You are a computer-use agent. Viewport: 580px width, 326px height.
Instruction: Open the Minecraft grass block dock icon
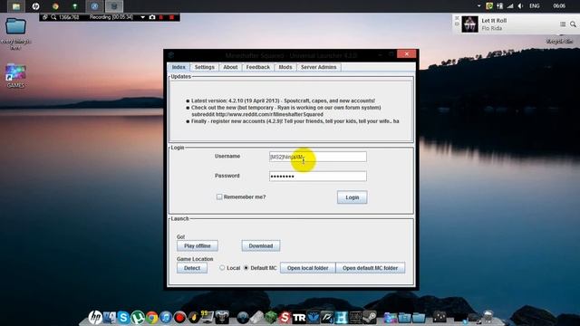tap(271, 318)
